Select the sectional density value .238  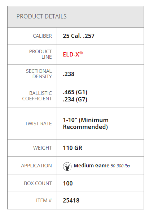(69, 74)
